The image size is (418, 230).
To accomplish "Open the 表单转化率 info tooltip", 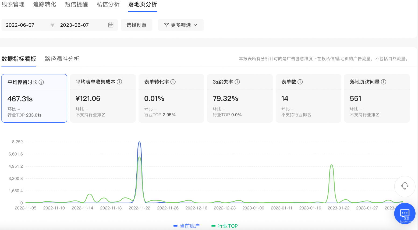I will [x=173, y=82].
